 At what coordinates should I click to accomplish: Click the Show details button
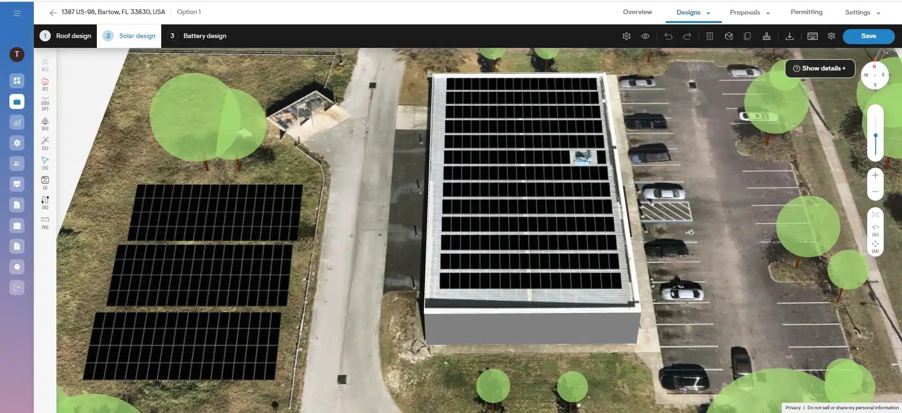coord(820,69)
